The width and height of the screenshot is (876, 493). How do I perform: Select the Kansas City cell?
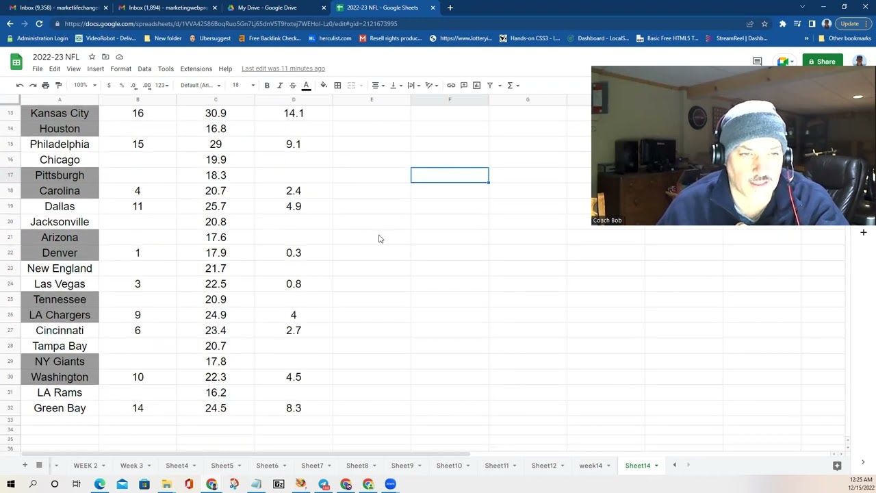point(60,113)
